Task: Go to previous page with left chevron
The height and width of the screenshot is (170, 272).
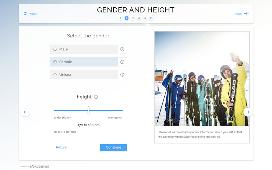Action: (x=25, y=112)
